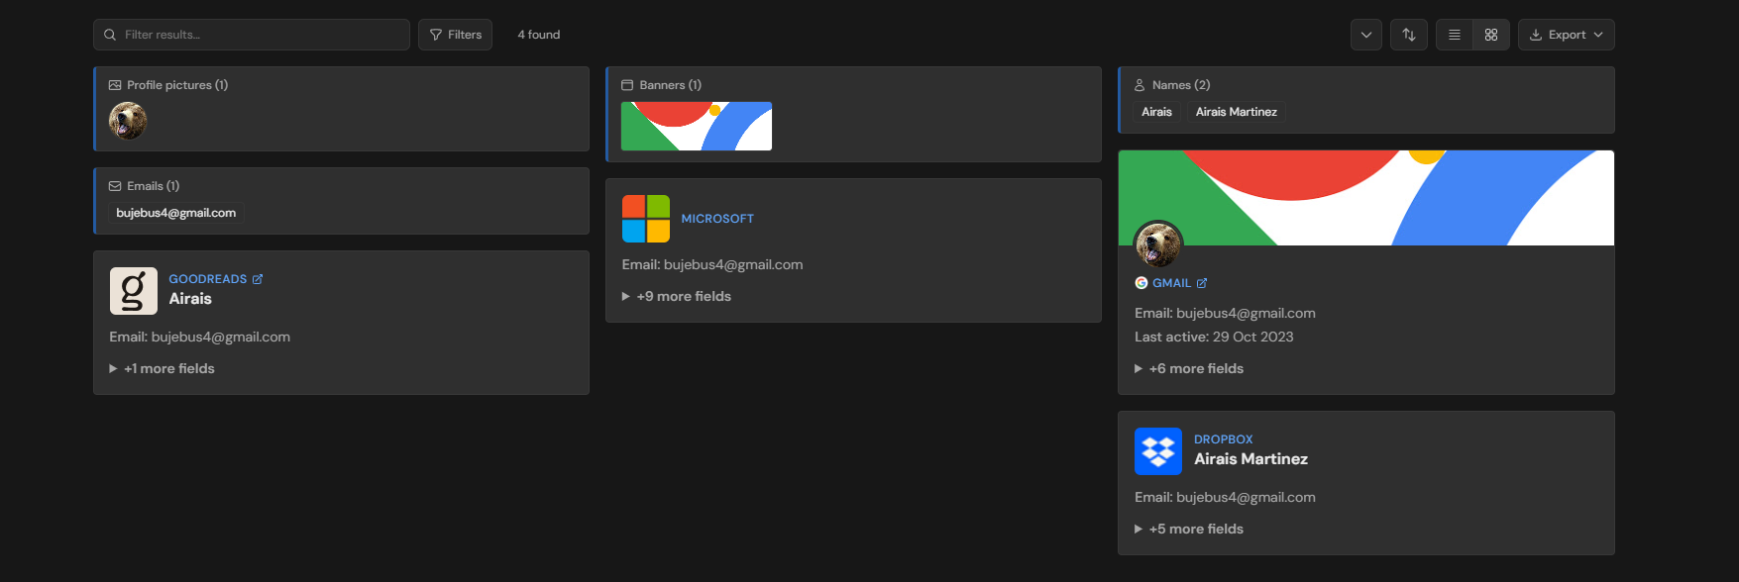Viewport: 1739px width, 582px height.
Task: Open the small banner thumbnail
Action: [x=697, y=126]
